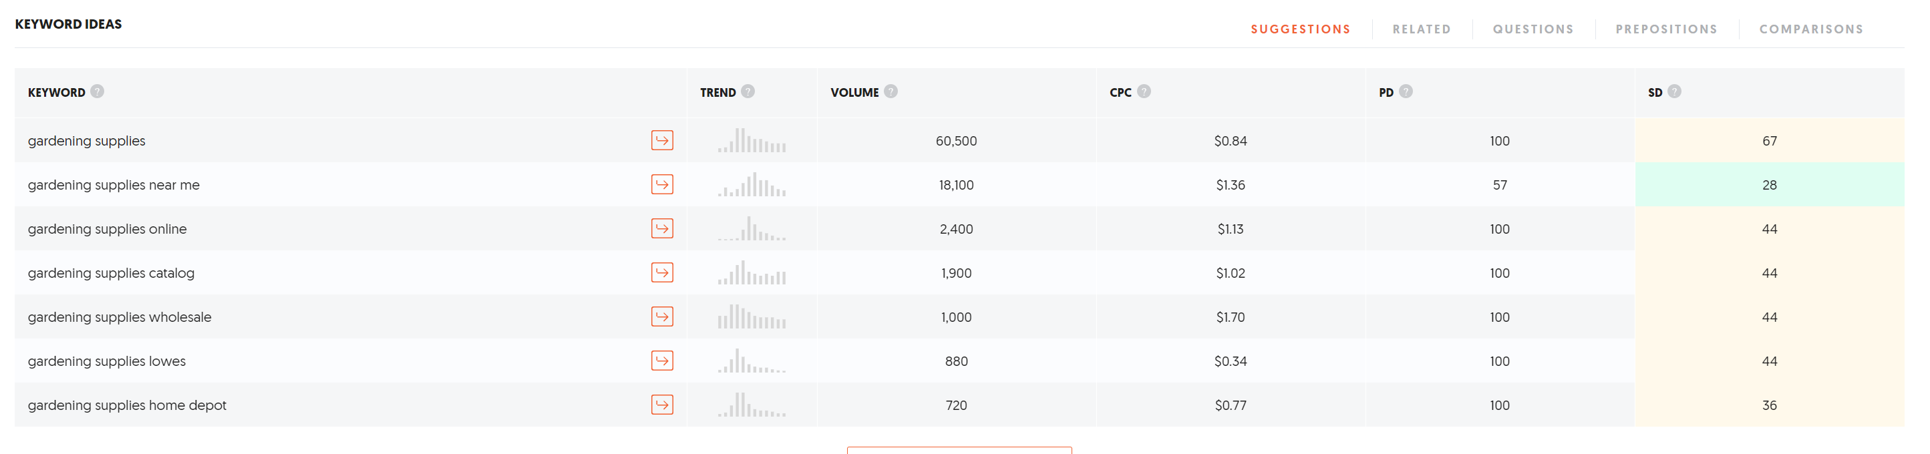This screenshot has height=454, width=1930.
Task: Click arrow icon for gardening supplies row
Action: point(661,140)
